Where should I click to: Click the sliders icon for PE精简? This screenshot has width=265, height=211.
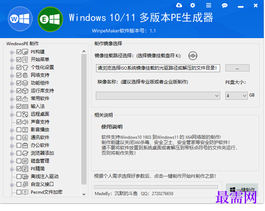(x=25, y=169)
